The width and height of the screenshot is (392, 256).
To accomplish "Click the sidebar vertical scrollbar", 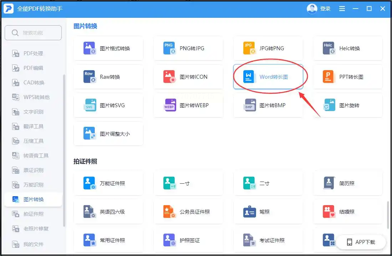I will point(64,151).
